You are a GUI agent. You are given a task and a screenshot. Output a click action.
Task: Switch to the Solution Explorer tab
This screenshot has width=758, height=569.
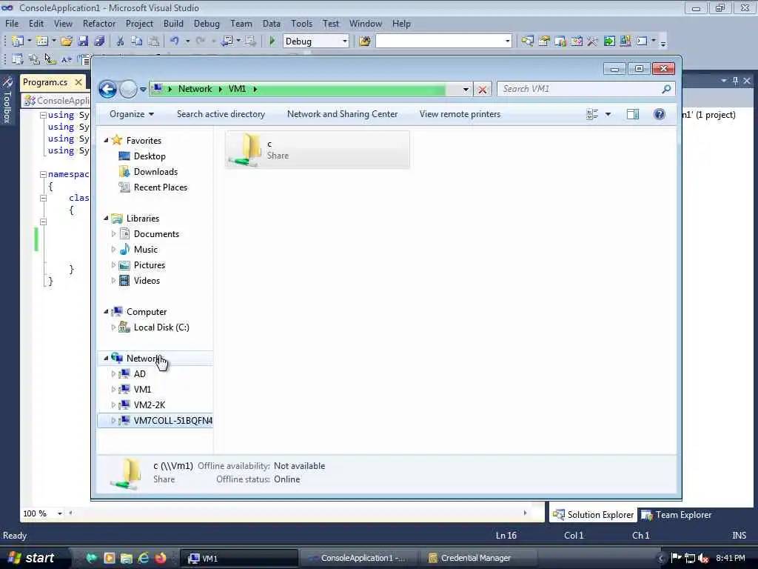coord(593,515)
